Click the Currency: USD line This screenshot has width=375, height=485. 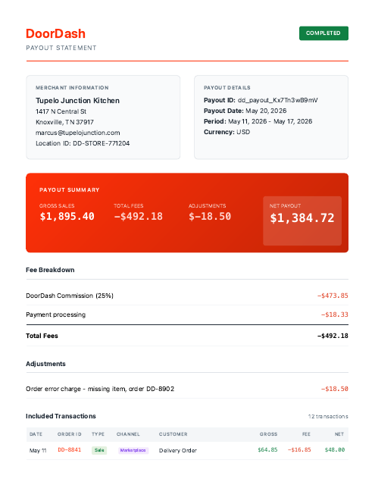[227, 132]
